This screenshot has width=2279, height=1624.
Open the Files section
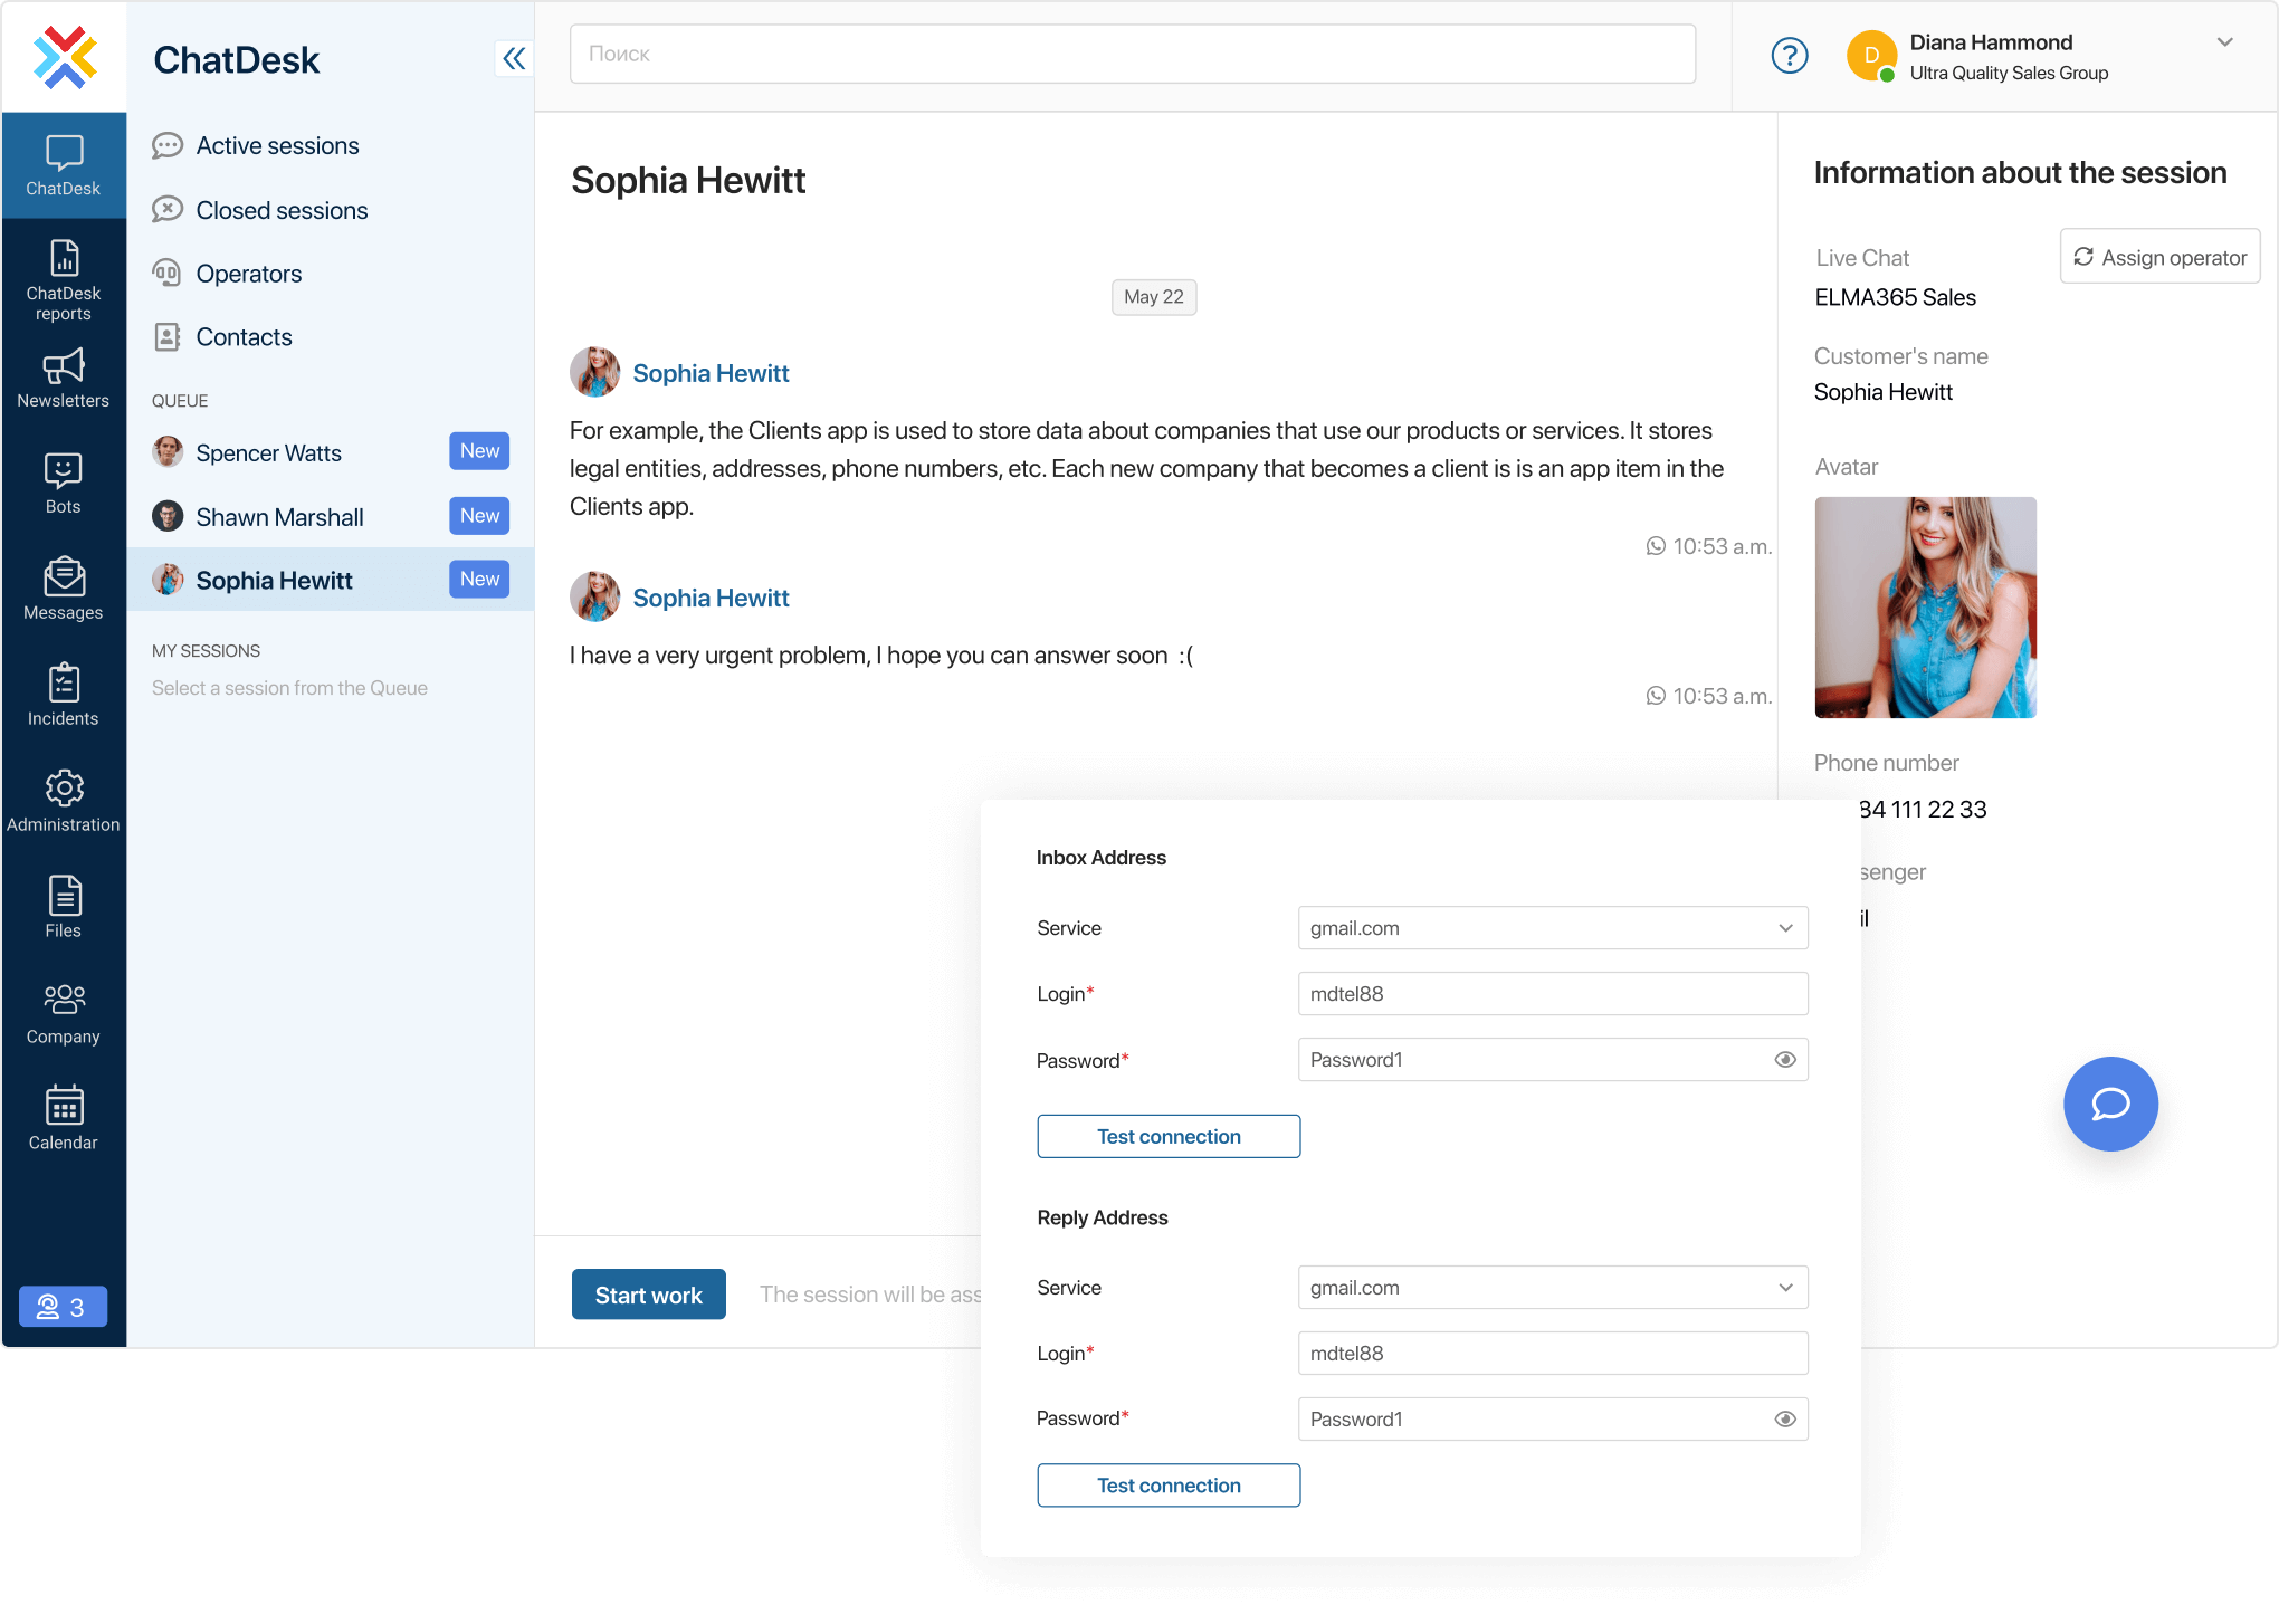click(63, 907)
